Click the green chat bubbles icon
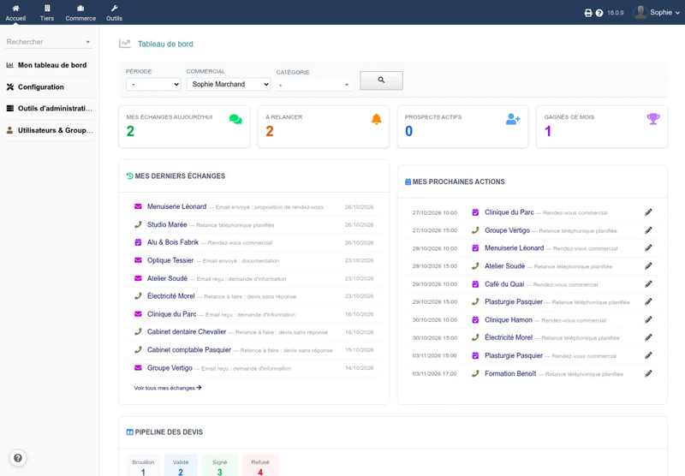This screenshot has height=476, width=685. tap(235, 119)
